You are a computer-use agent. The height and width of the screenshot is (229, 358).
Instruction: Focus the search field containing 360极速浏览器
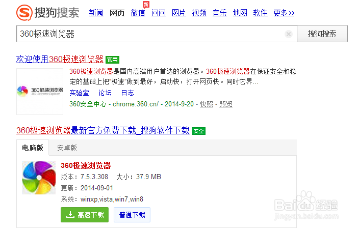(x=157, y=34)
